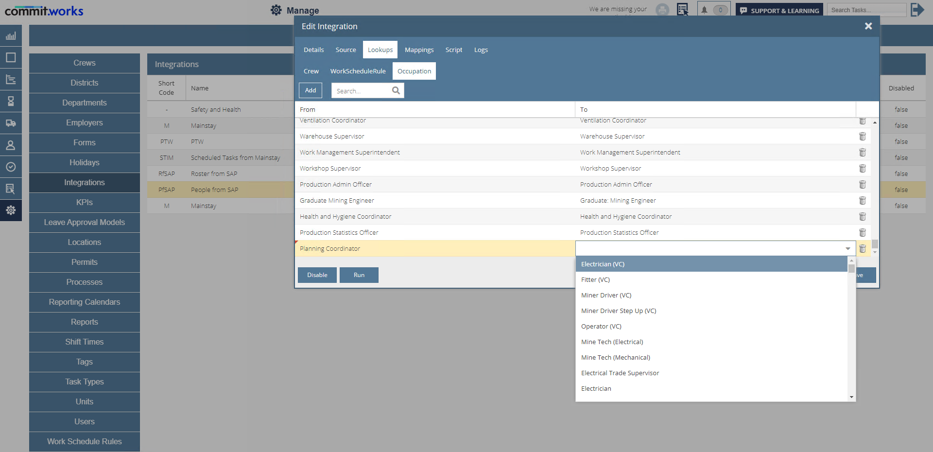
Task: Select Electrical Trade Supervisor option
Action: click(x=711, y=373)
